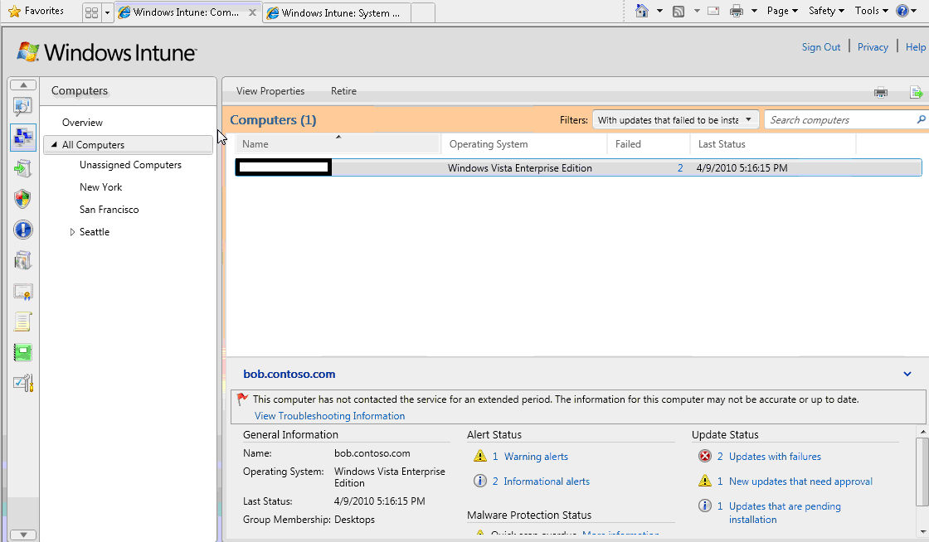The image size is (929, 542).
Task: Open the Reports workspace icon
Action: 22,353
